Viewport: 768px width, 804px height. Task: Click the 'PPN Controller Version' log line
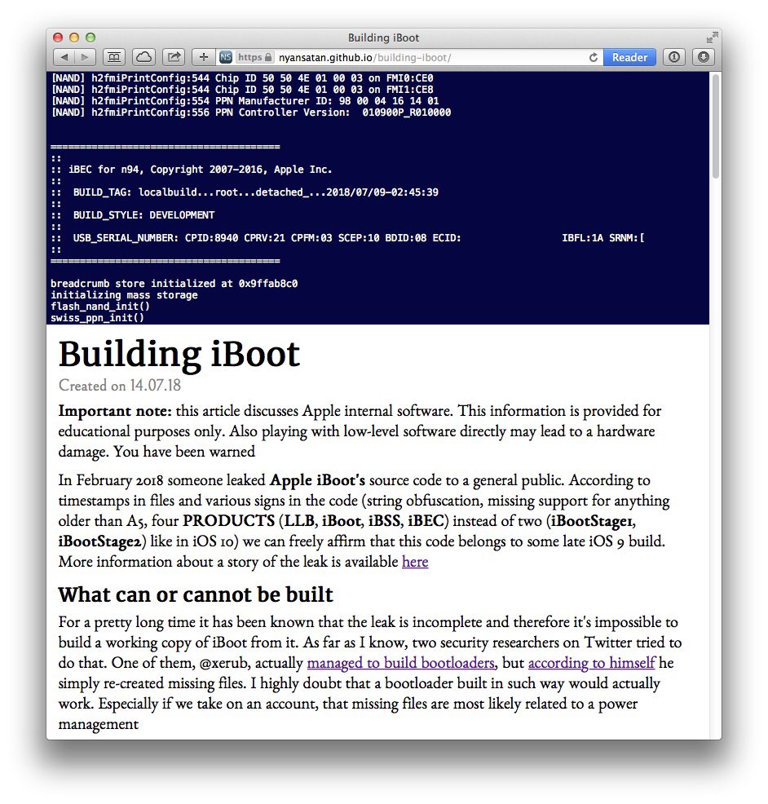251,113
